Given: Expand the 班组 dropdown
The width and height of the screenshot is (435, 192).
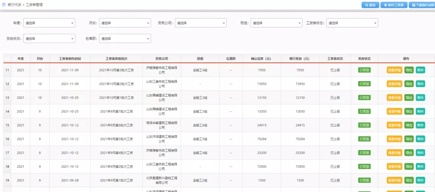Looking at the screenshot, I should 276,23.
